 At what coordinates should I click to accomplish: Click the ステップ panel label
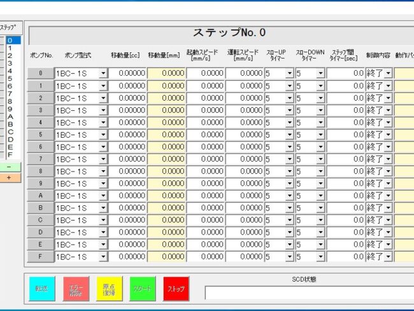pyautogui.click(x=8, y=27)
